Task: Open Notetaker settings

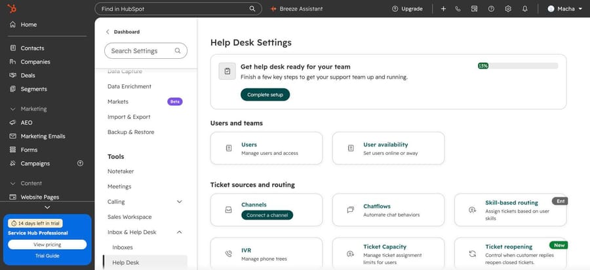Action: pyautogui.click(x=121, y=171)
